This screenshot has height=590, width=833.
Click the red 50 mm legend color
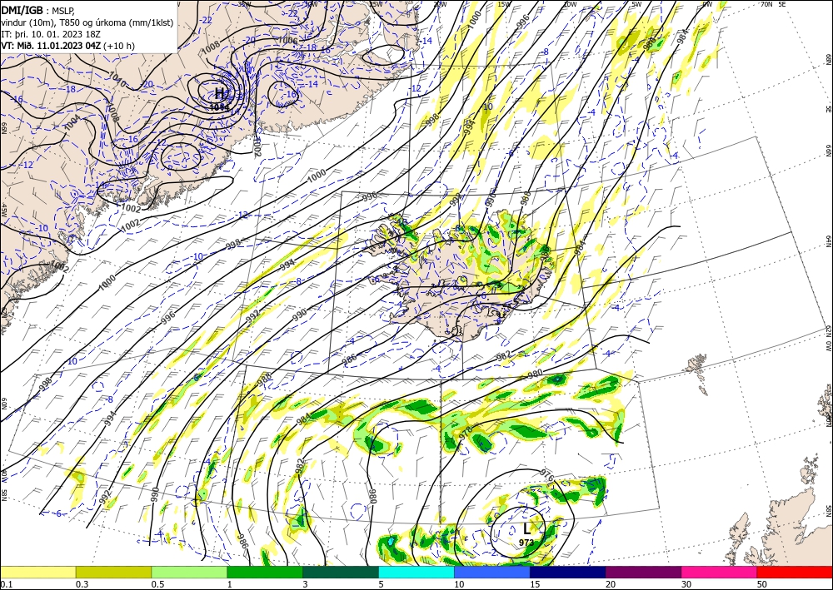(x=795, y=572)
